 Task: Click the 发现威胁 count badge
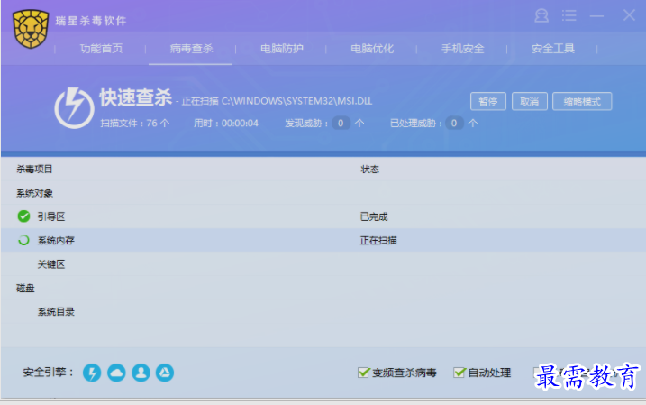tap(341, 124)
